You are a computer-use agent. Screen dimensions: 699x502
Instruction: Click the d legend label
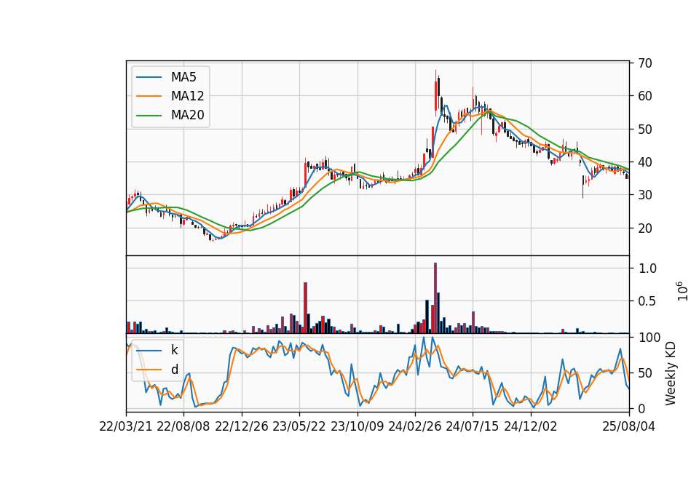click(174, 370)
